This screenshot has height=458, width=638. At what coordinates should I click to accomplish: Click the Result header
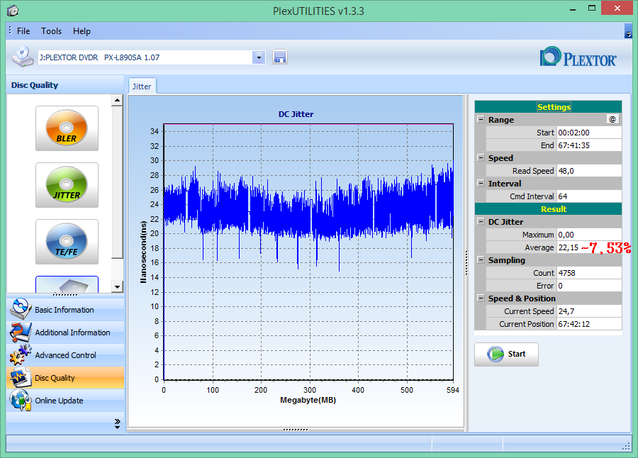[548, 209]
